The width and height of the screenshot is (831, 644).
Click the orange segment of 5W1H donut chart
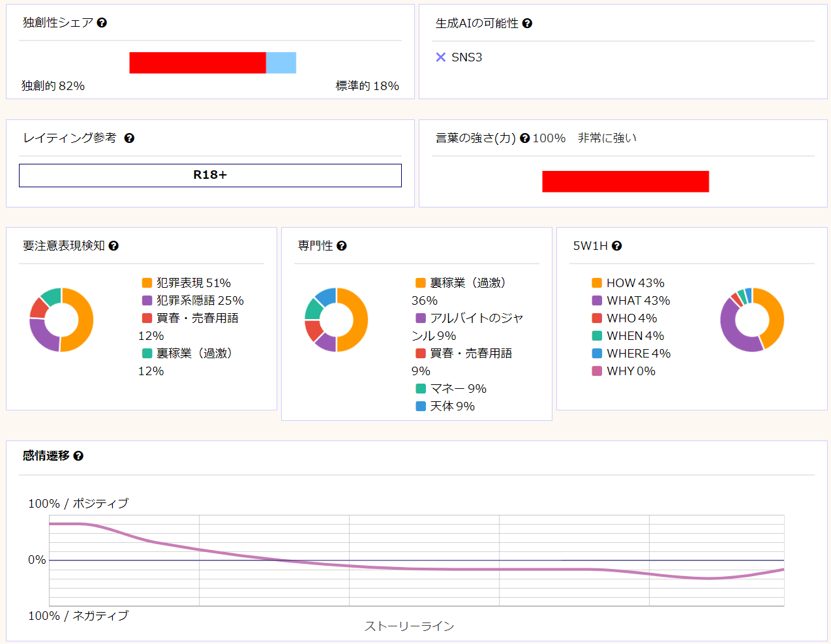click(775, 314)
